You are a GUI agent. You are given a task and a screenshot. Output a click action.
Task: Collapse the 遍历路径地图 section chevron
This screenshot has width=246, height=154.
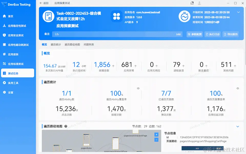click(238, 126)
